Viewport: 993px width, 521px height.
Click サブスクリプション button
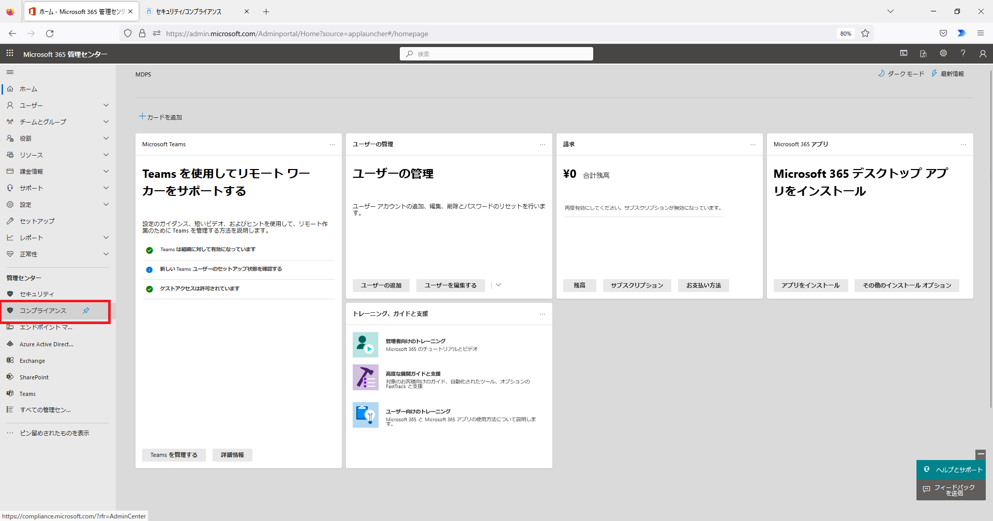[637, 285]
